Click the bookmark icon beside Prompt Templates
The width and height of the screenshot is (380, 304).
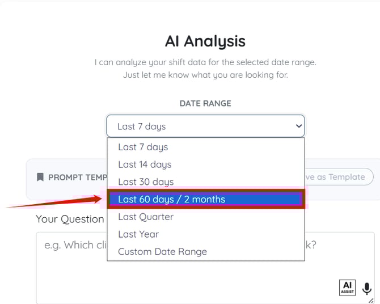40,177
